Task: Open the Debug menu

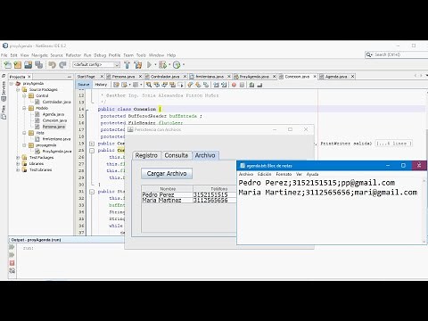Action: [x=100, y=55]
